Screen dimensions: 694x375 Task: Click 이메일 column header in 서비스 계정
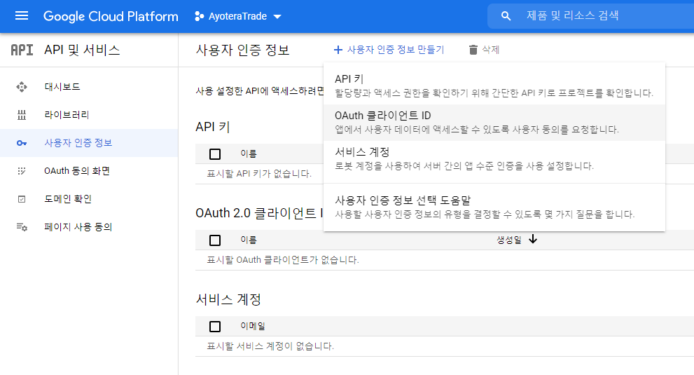(253, 326)
